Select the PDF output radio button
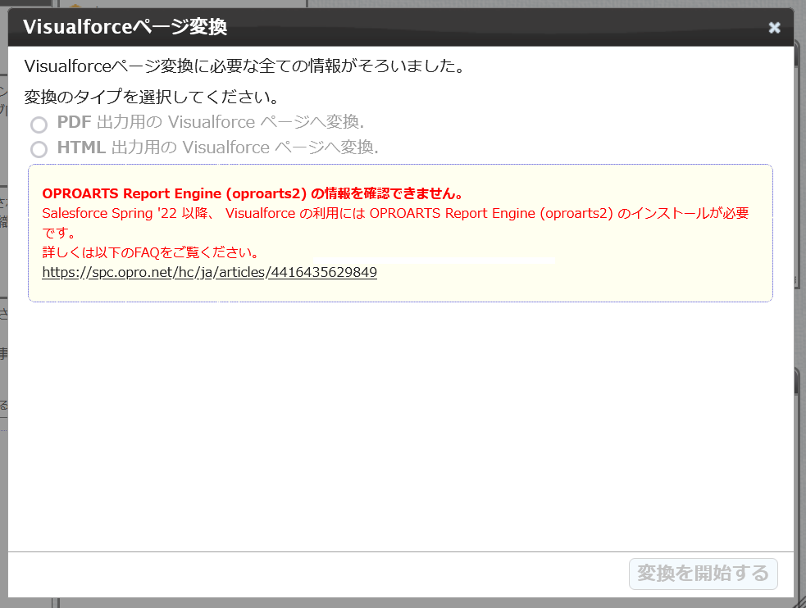Image resolution: width=806 pixels, height=608 pixels. [x=39, y=125]
